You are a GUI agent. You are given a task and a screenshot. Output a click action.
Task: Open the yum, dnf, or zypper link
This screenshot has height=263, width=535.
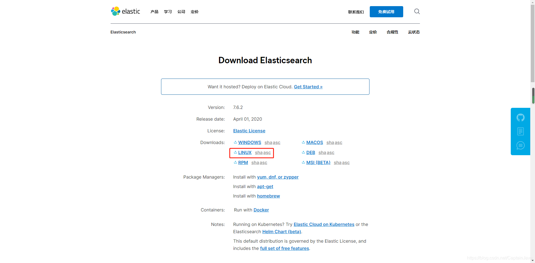[x=278, y=177]
